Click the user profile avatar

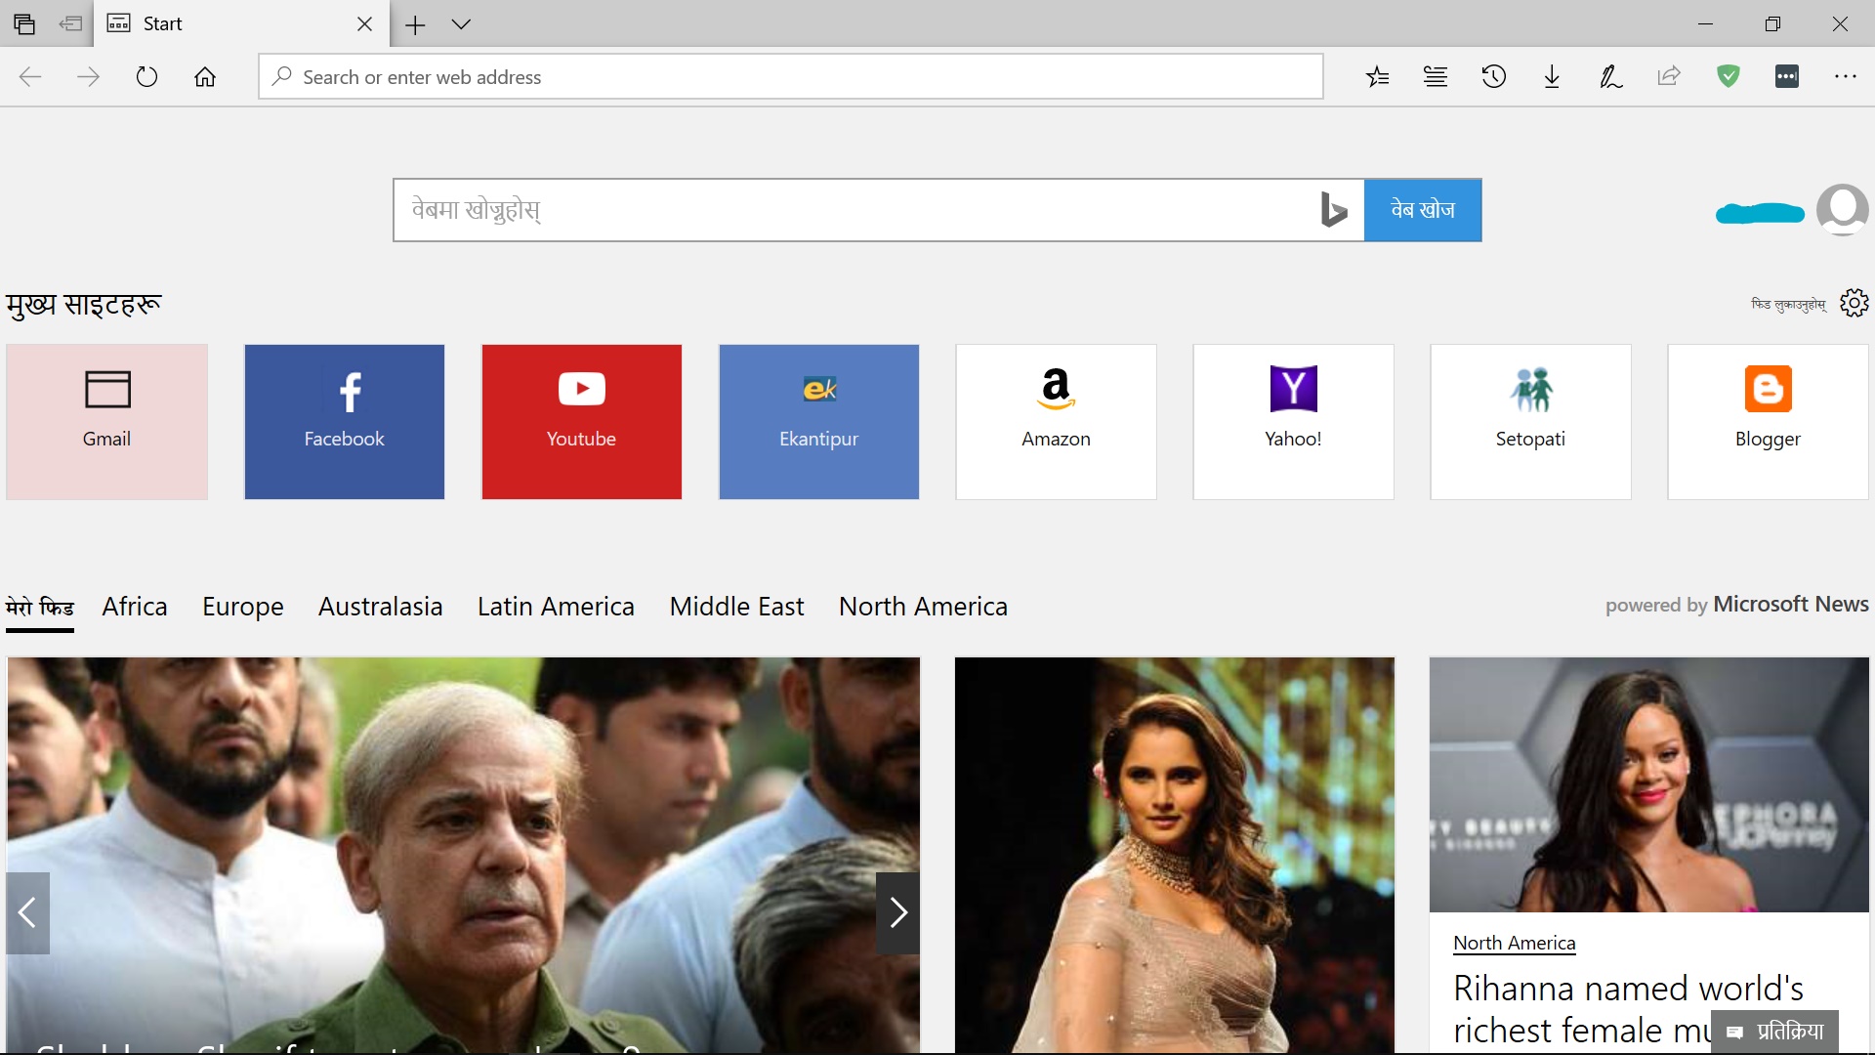click(1842, 209)
